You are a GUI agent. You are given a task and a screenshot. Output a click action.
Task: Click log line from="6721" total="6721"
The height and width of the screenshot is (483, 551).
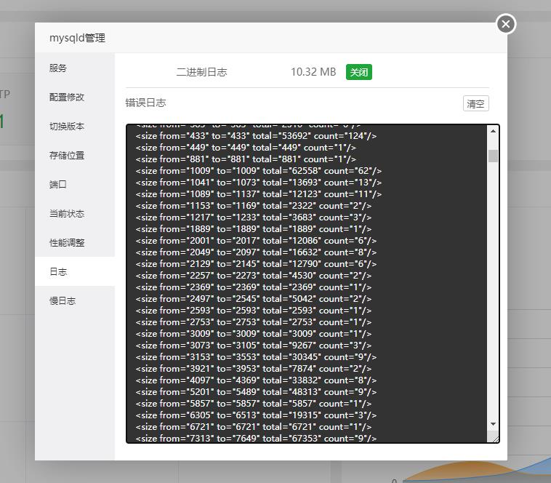coord(254,427)
